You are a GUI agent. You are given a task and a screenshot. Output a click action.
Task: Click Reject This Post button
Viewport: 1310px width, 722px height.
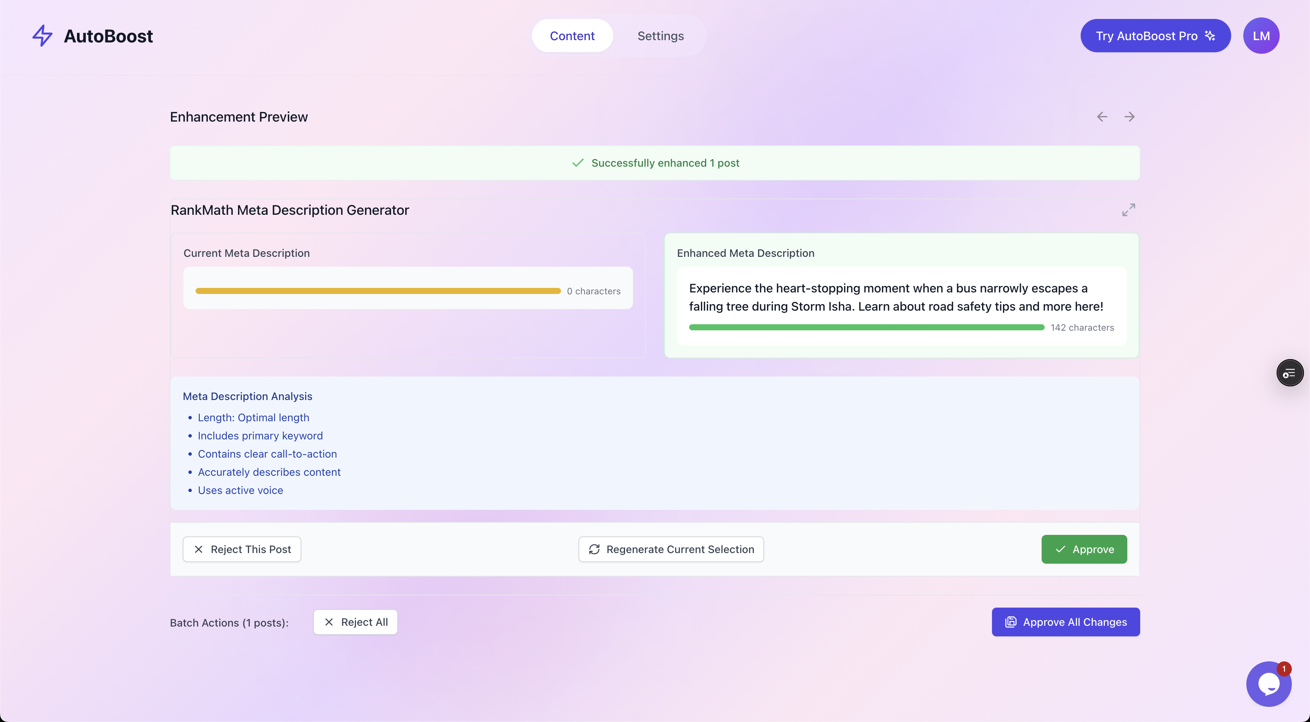click(242, 549)
